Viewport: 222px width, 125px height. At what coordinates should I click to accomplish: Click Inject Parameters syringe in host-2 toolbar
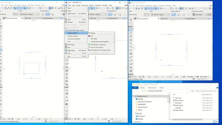(x=142, y=8)
